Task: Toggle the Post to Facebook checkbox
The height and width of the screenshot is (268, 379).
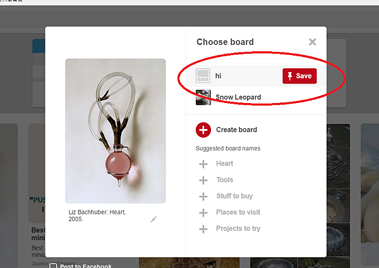Action: (x=54, y=265)
